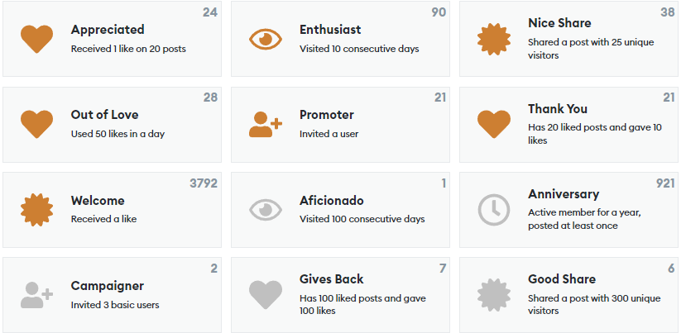Open the Gives Back badge title
Screen dimensions: 686x333
pos(332,279)
